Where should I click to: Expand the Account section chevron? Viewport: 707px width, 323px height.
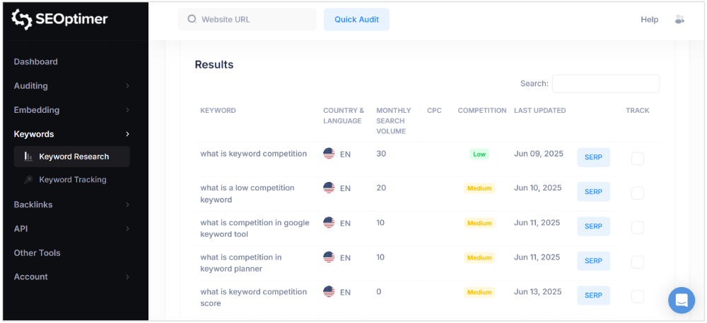pos(127,277)
